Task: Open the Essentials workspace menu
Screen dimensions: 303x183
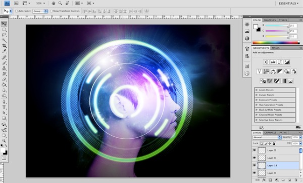Action: 288,4
